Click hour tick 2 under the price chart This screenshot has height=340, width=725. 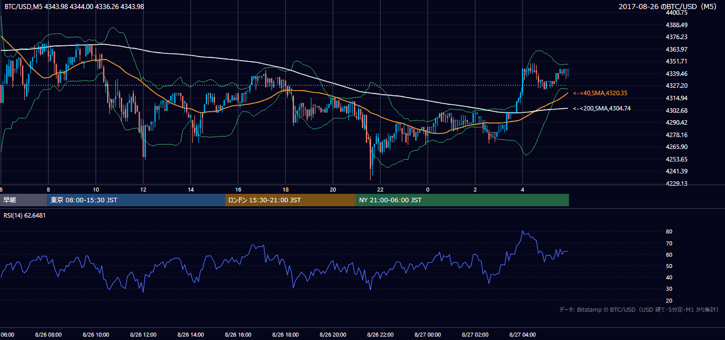[475, 190]
